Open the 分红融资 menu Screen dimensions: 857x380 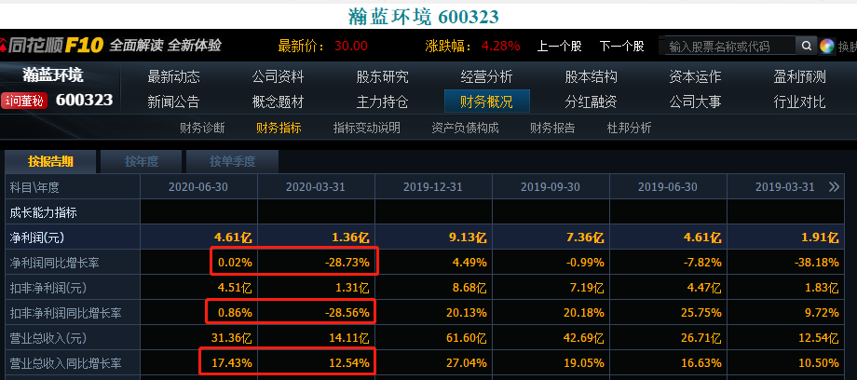pos(591,102)
